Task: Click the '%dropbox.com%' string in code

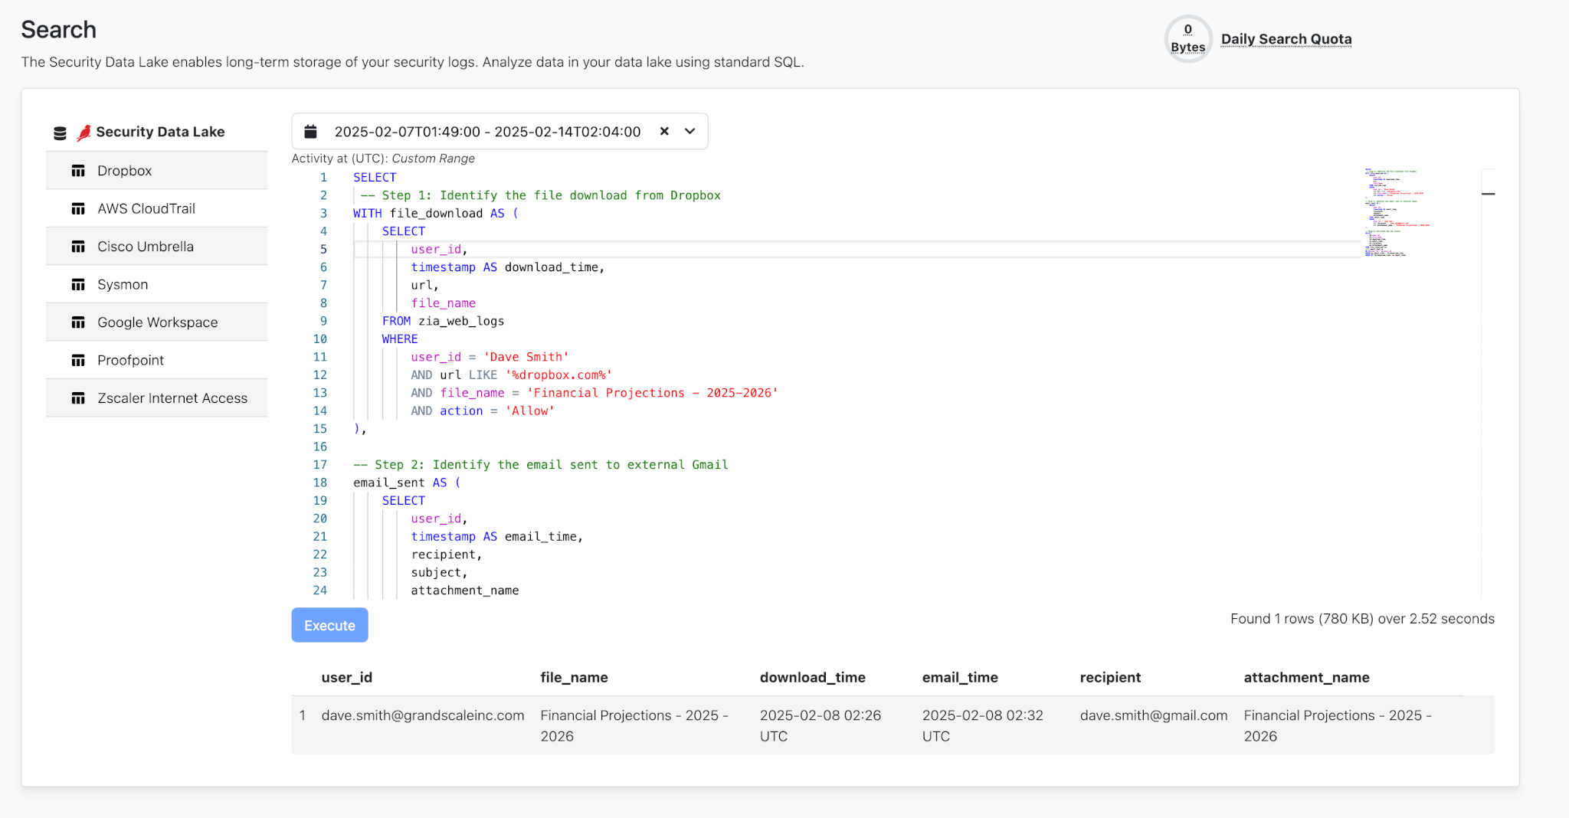Action: click(559, 375)
